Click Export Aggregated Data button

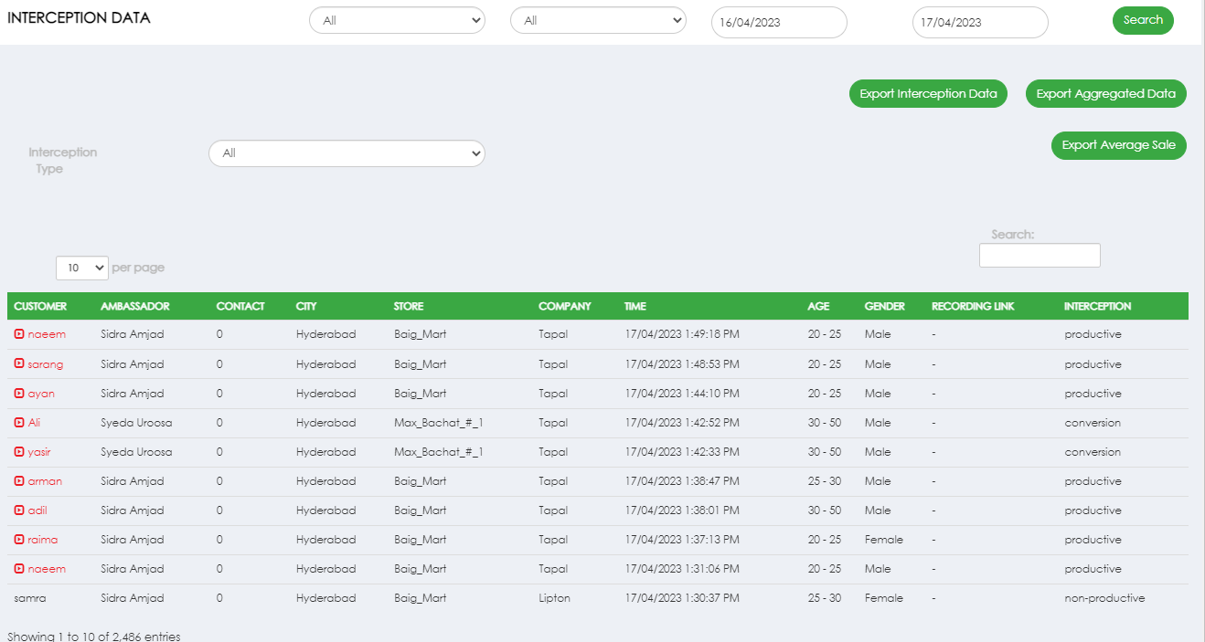point(1105,94)
